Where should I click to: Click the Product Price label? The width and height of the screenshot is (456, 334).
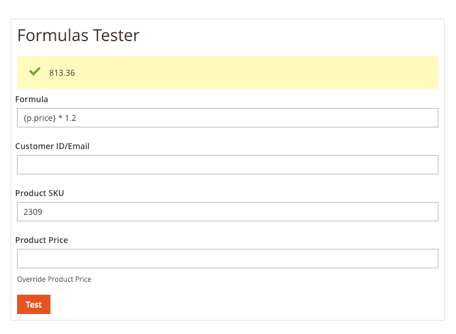(x=42, y=240)
